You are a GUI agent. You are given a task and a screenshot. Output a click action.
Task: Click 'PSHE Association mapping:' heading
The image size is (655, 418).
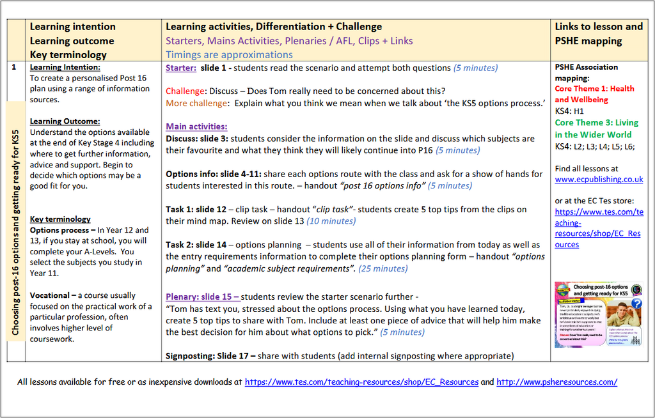click(x=586, y=73)
